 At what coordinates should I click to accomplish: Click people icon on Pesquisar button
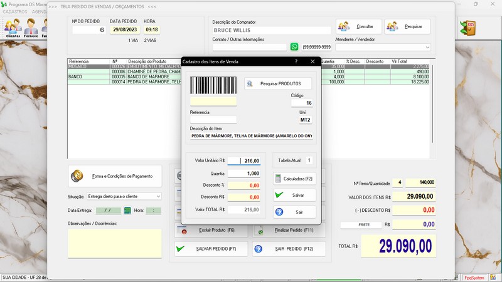(392, 26)
